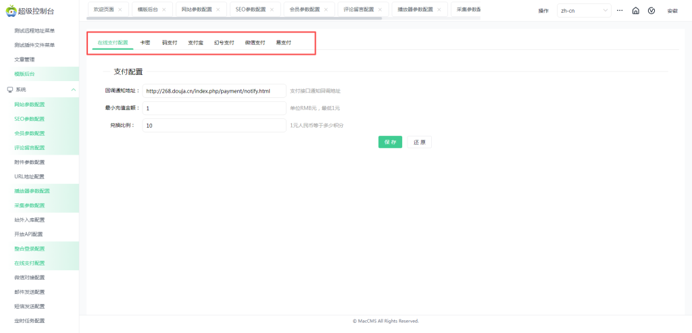Viewport: 692px width, 333px height.
Task: Focus the 最小充值金额 input field
Action: click(214, 108)
